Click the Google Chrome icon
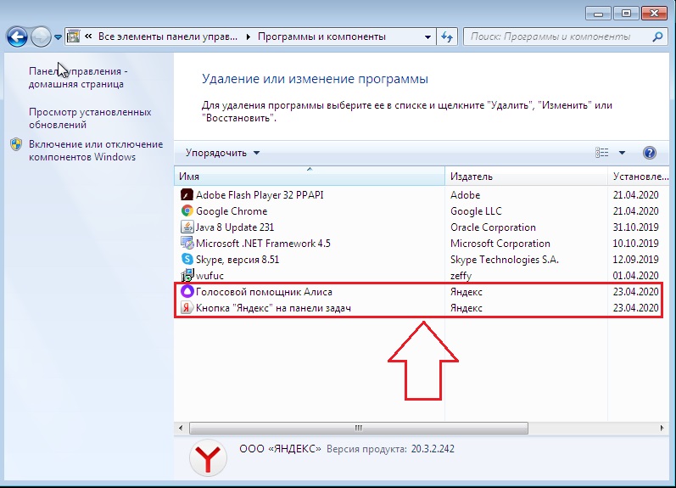676x488 pixels. click(187, 211)
